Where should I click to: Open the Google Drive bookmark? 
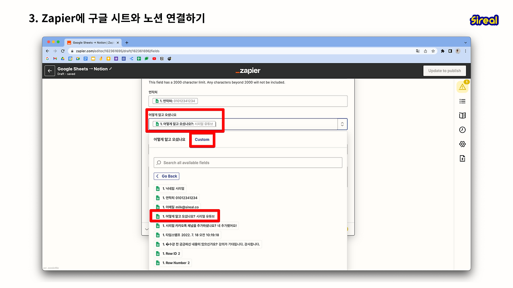point(63,59)
